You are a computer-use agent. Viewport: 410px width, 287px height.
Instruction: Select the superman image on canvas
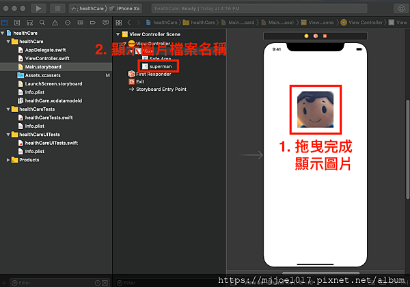click(x=315, y=109)
